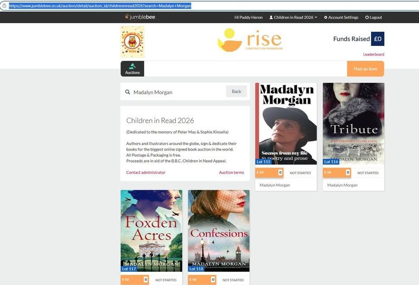Click the £0 Funds Raised badge
419x285 pixels.
coord(378,39)
